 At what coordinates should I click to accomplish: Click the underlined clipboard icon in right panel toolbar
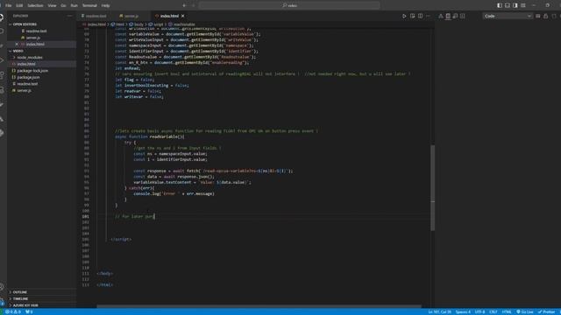[448, 16]
